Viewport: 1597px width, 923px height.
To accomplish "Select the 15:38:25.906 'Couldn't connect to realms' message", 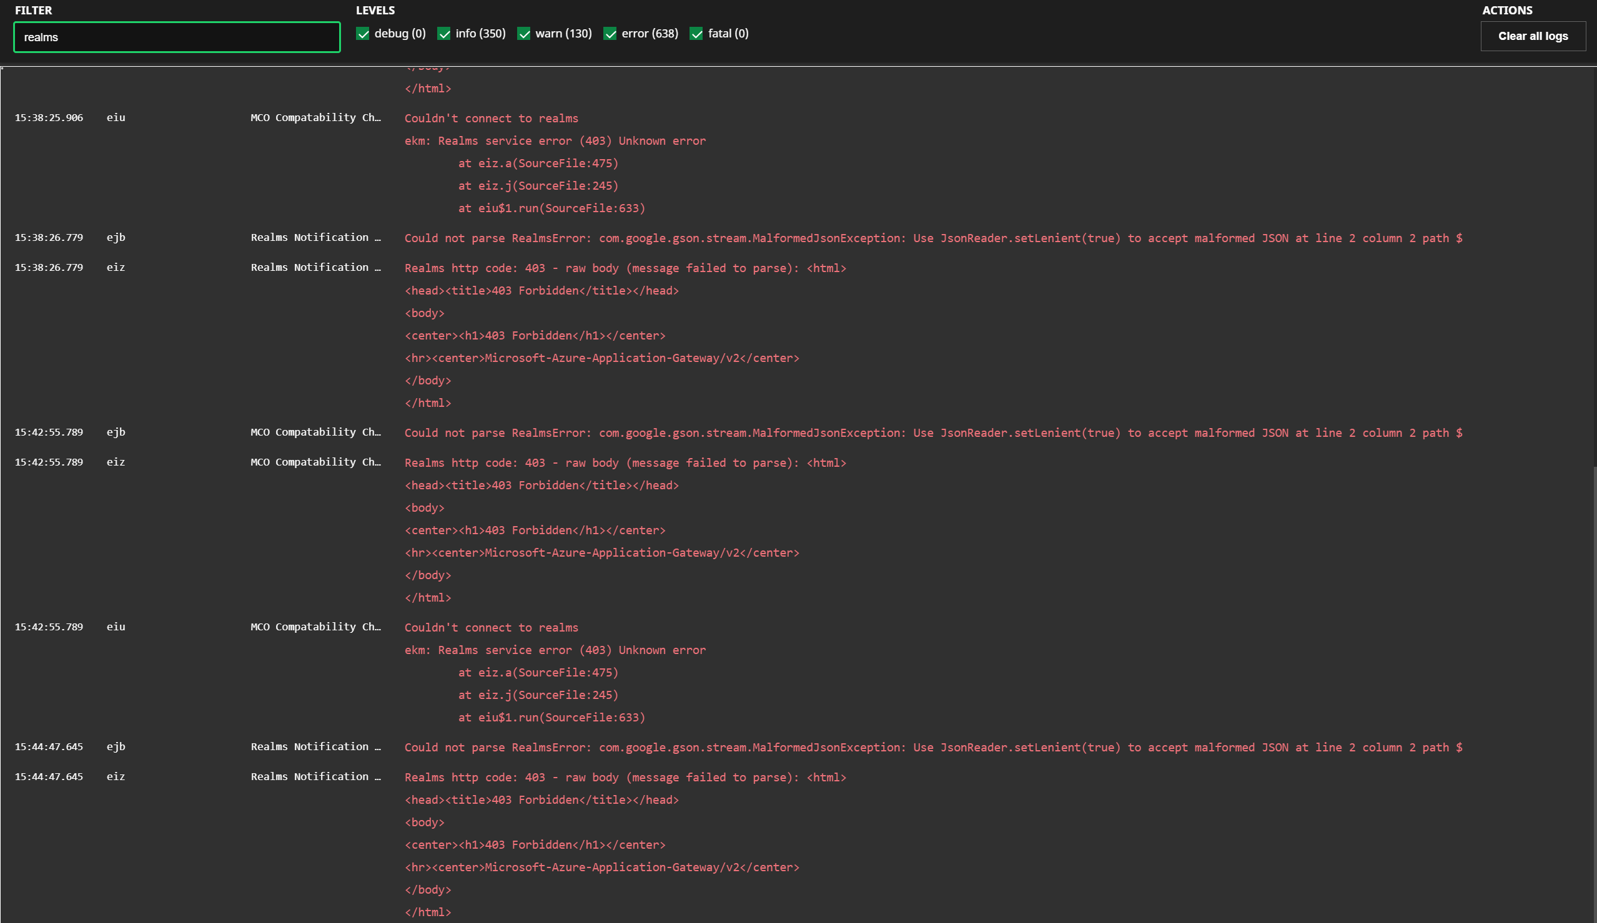I will tap(491, 119).
